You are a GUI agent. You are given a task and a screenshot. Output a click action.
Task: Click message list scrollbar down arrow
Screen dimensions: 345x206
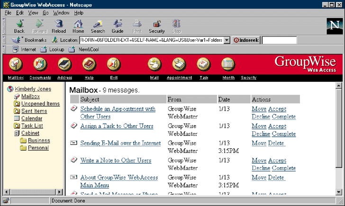(x=339, y=192)
